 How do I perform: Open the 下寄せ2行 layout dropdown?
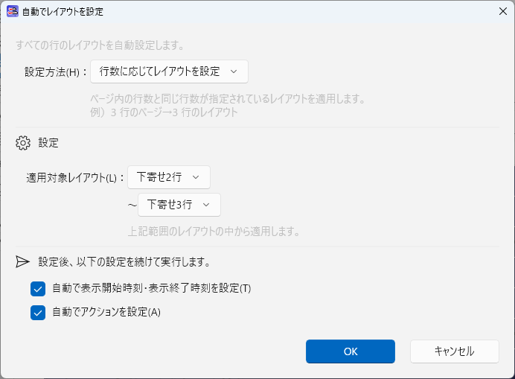pyautogui.click(x=169, y=177)
